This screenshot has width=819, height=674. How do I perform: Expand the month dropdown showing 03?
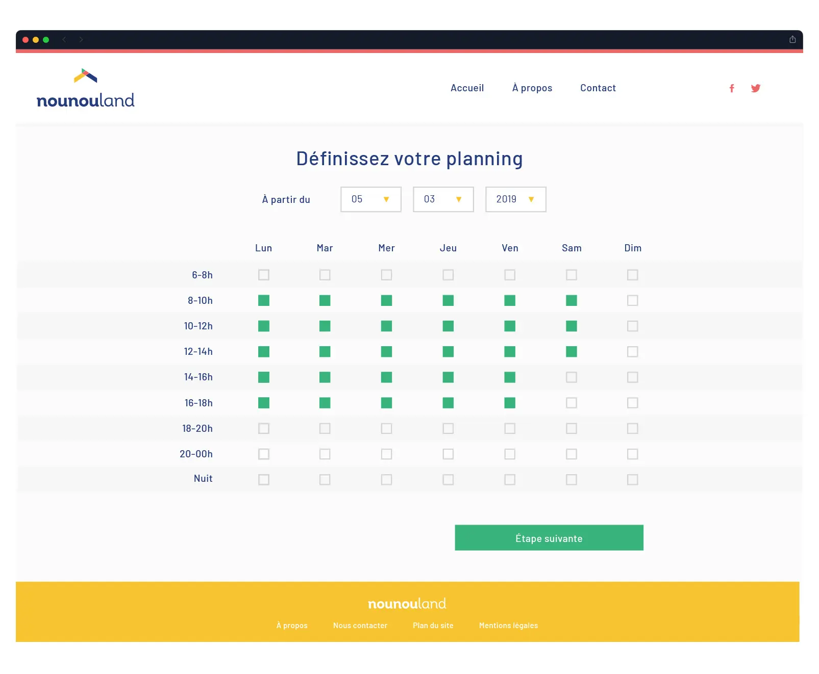pos(443,199)
